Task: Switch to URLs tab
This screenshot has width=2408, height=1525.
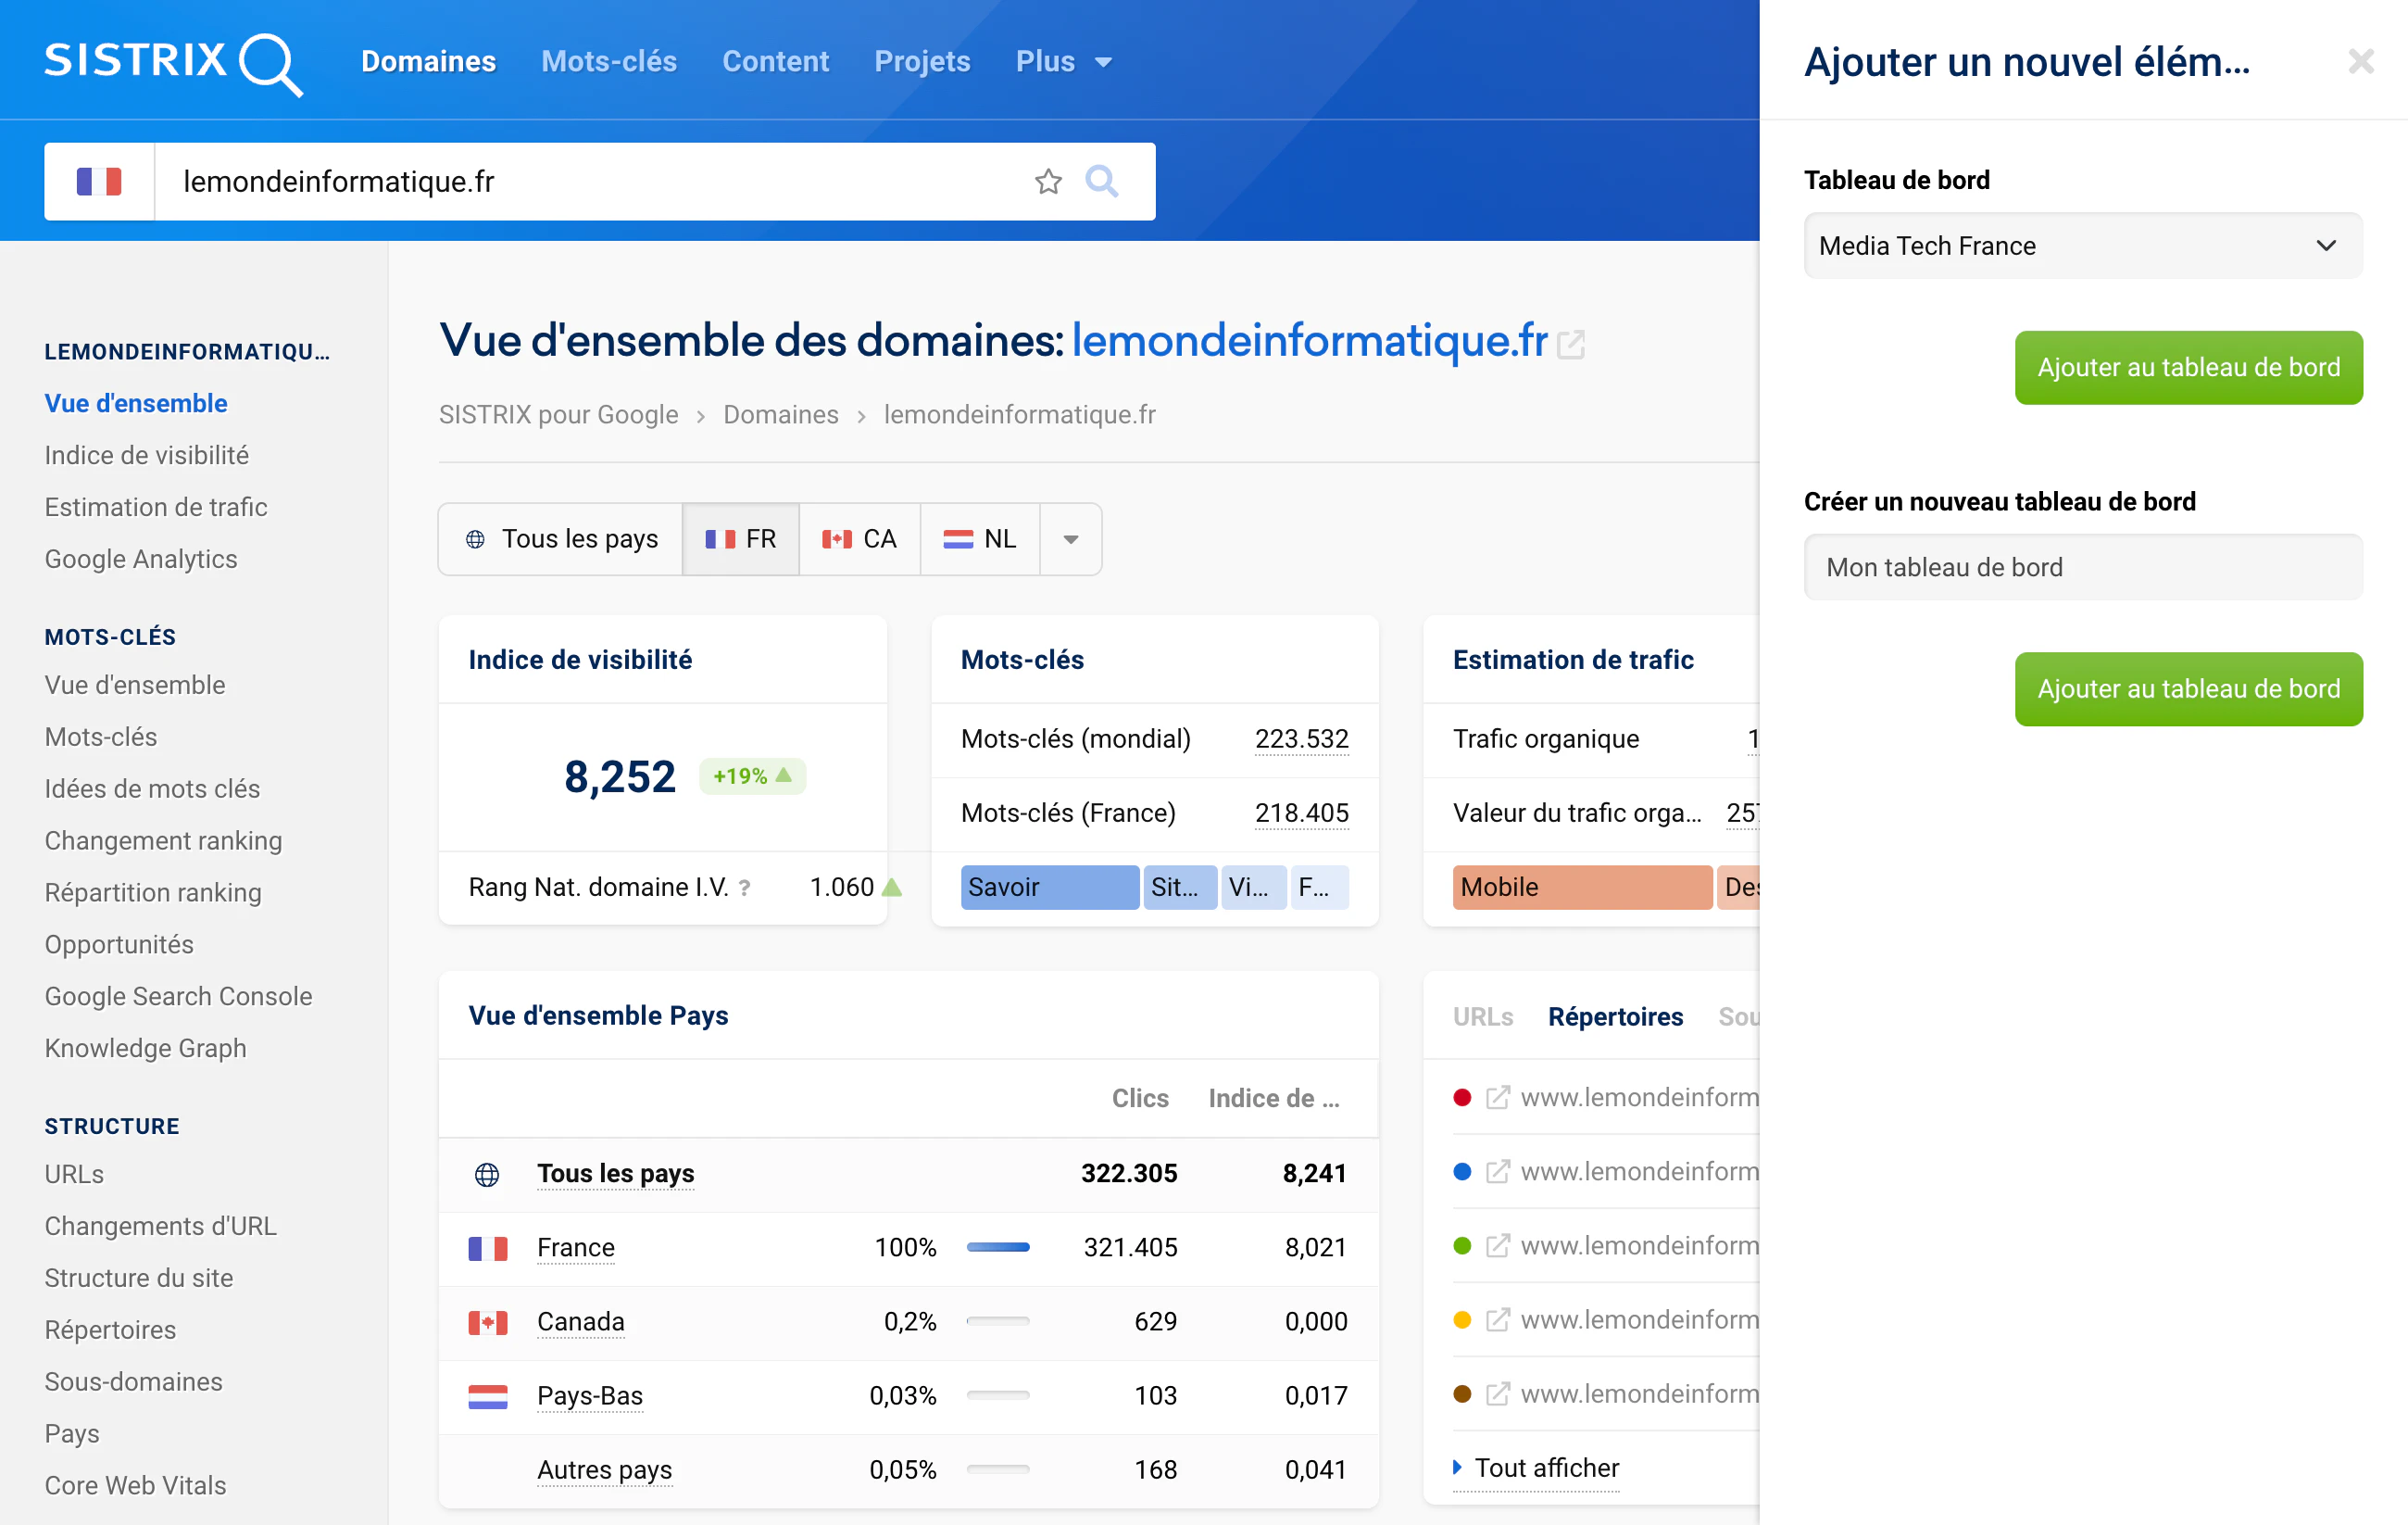Action: pyautogui.click(x=1483, y=1016)
